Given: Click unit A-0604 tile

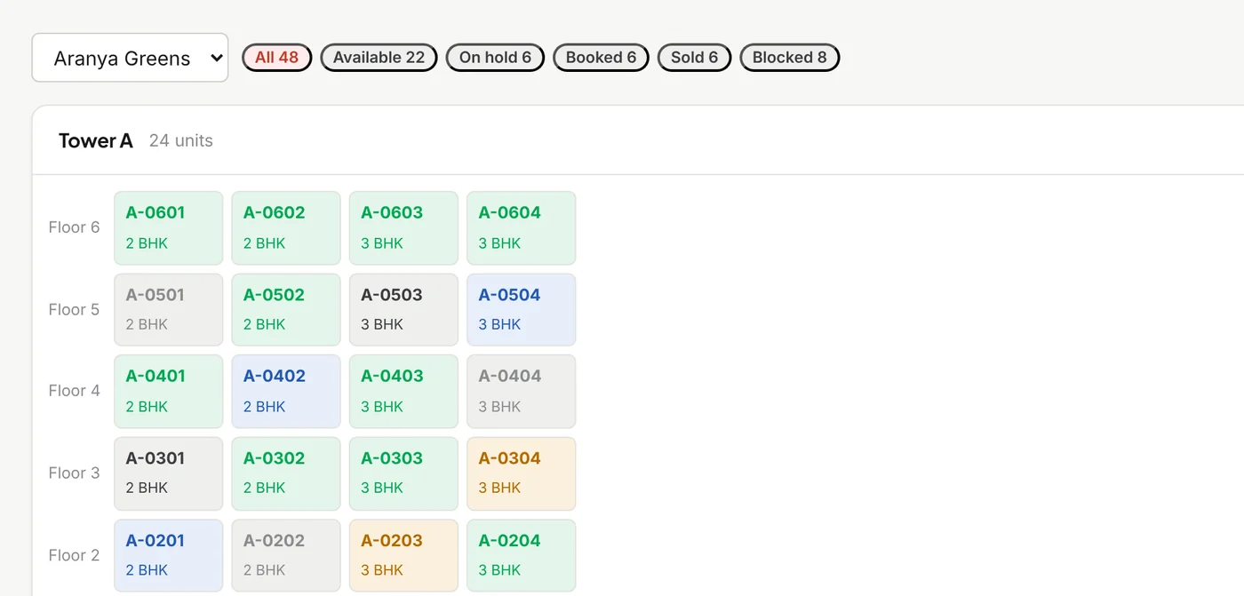Looking at the screenshot, I should coord(522,227).
